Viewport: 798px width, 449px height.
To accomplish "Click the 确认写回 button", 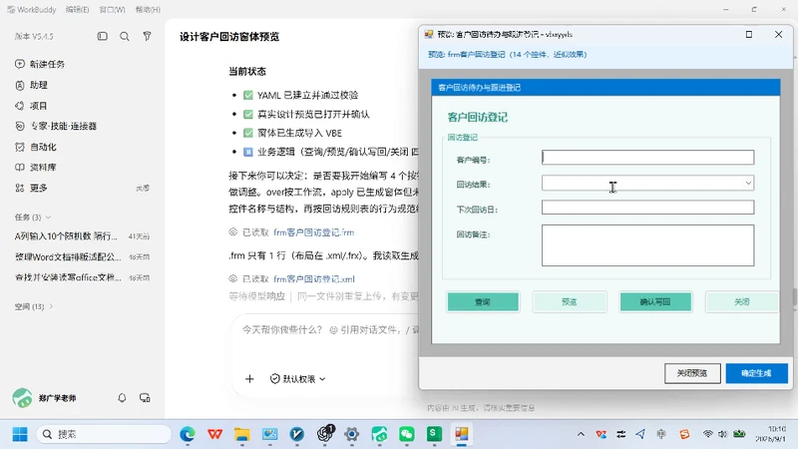I will pyautogui.click(x=655, y=302).
